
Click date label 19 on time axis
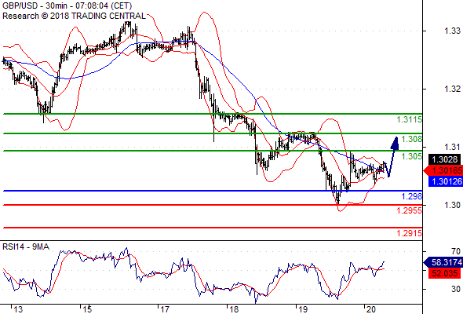click(303, 309)
